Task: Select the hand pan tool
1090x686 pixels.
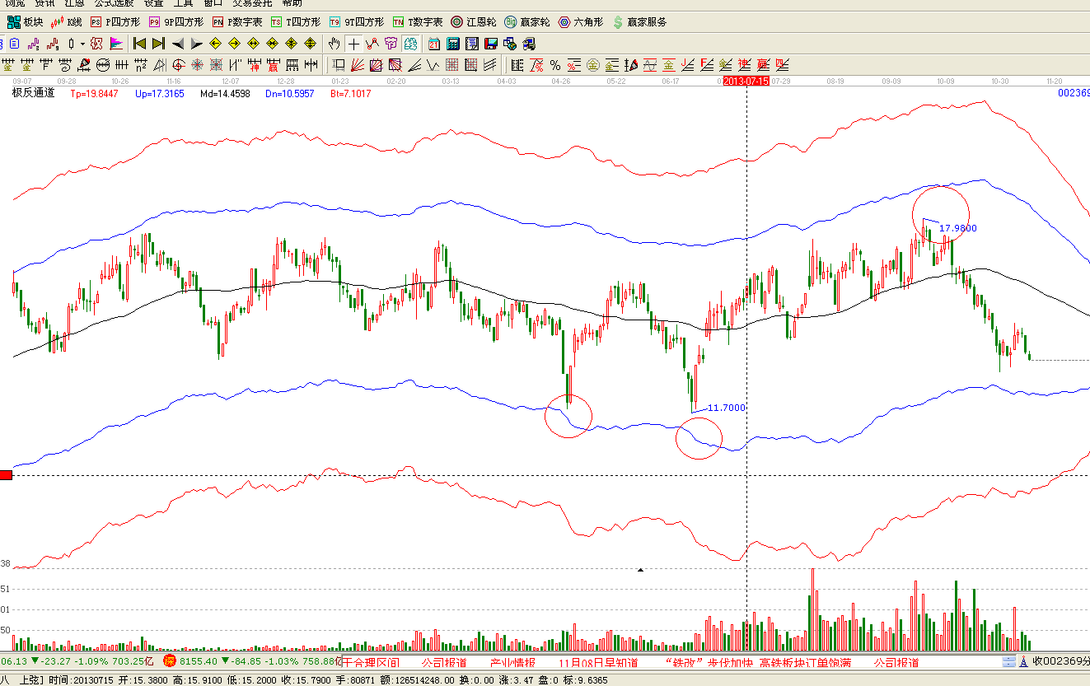Action: [x=334, y=44]
